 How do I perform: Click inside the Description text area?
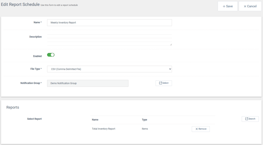pos(109,40)
